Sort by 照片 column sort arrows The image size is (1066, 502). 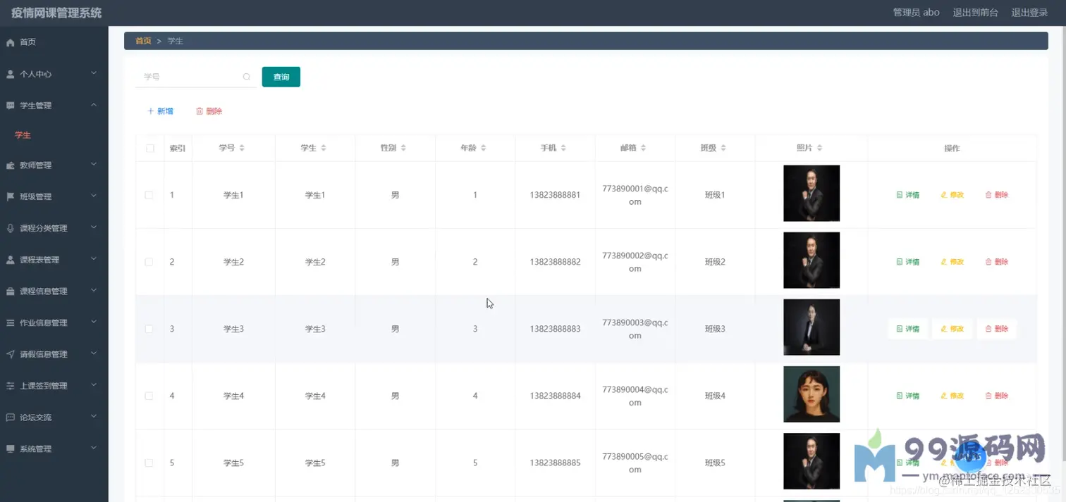tap(820, 148)
